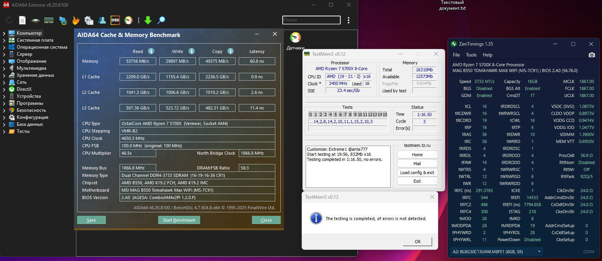
Task: Click OK in TestMem5 completion dialog
Action: pos(417,242)
